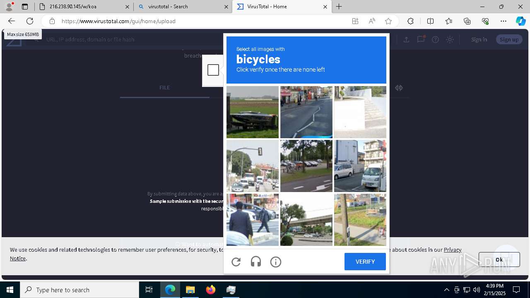Select the FILE tab on VirusTotal
Image resolution: width=530 pixels, height=298 pixels.
click(165, 87)
